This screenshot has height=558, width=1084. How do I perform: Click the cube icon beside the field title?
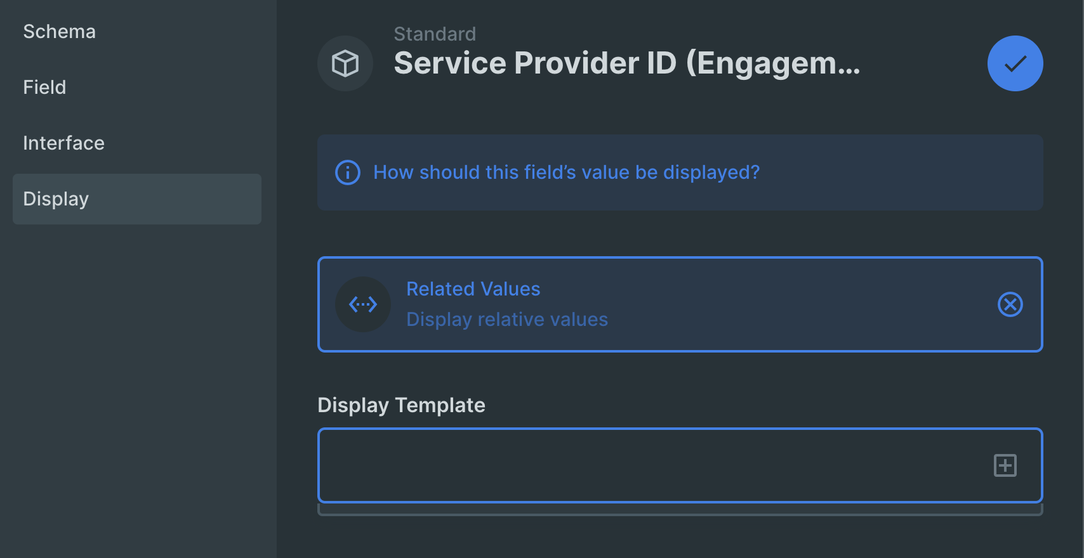click(x=345, y=63)
